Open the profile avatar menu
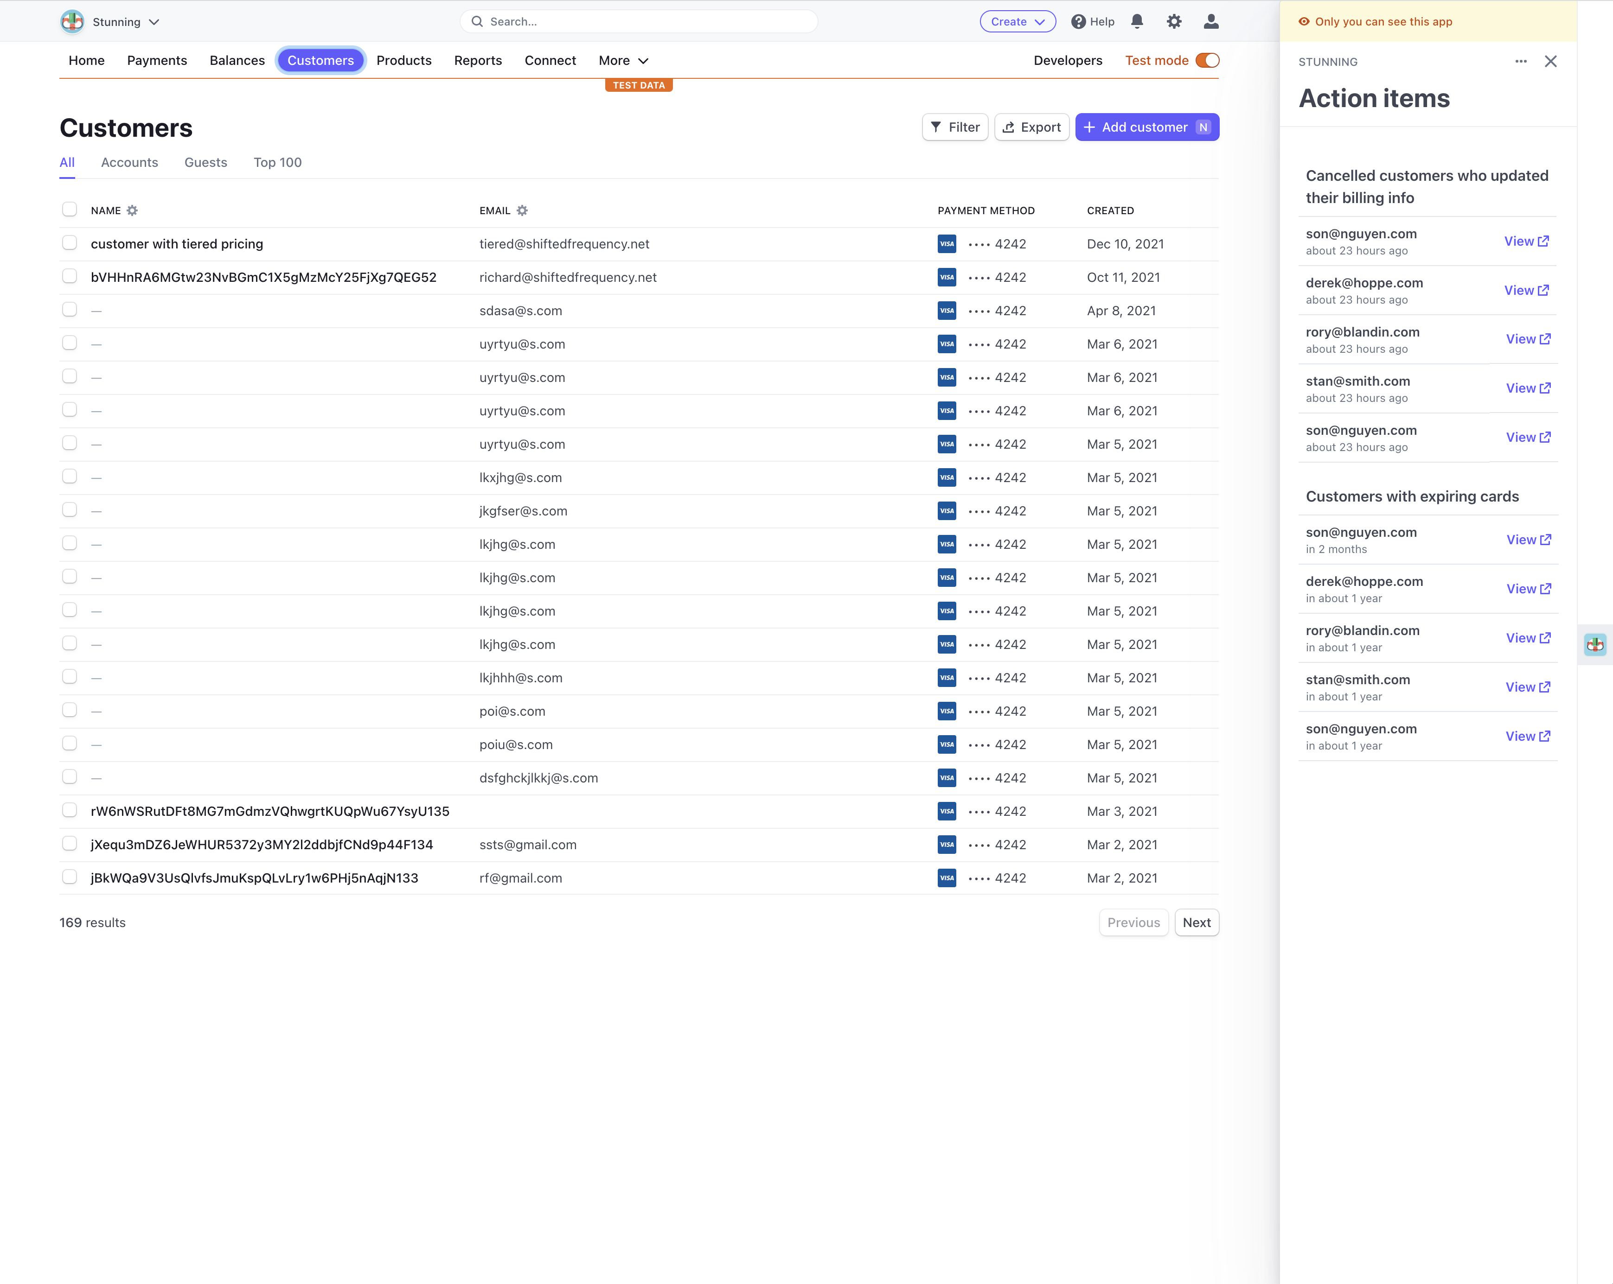The width and height of the screenshot is (1613, 1284). coord(1210,22)
